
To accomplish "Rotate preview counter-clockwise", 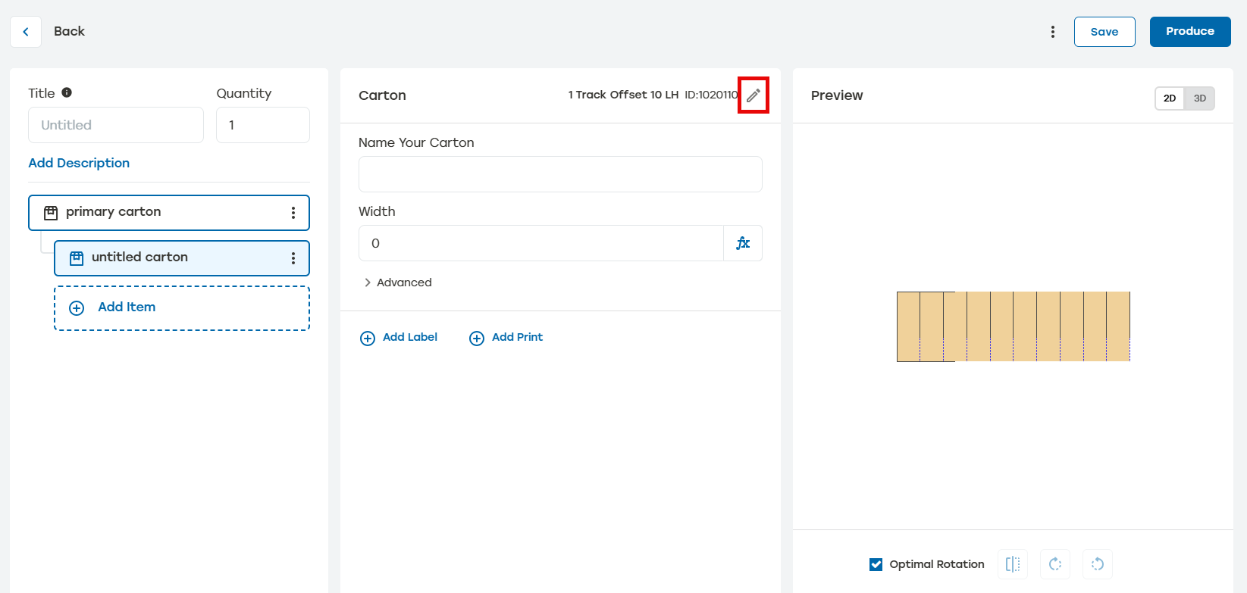I will [1098, 564].
